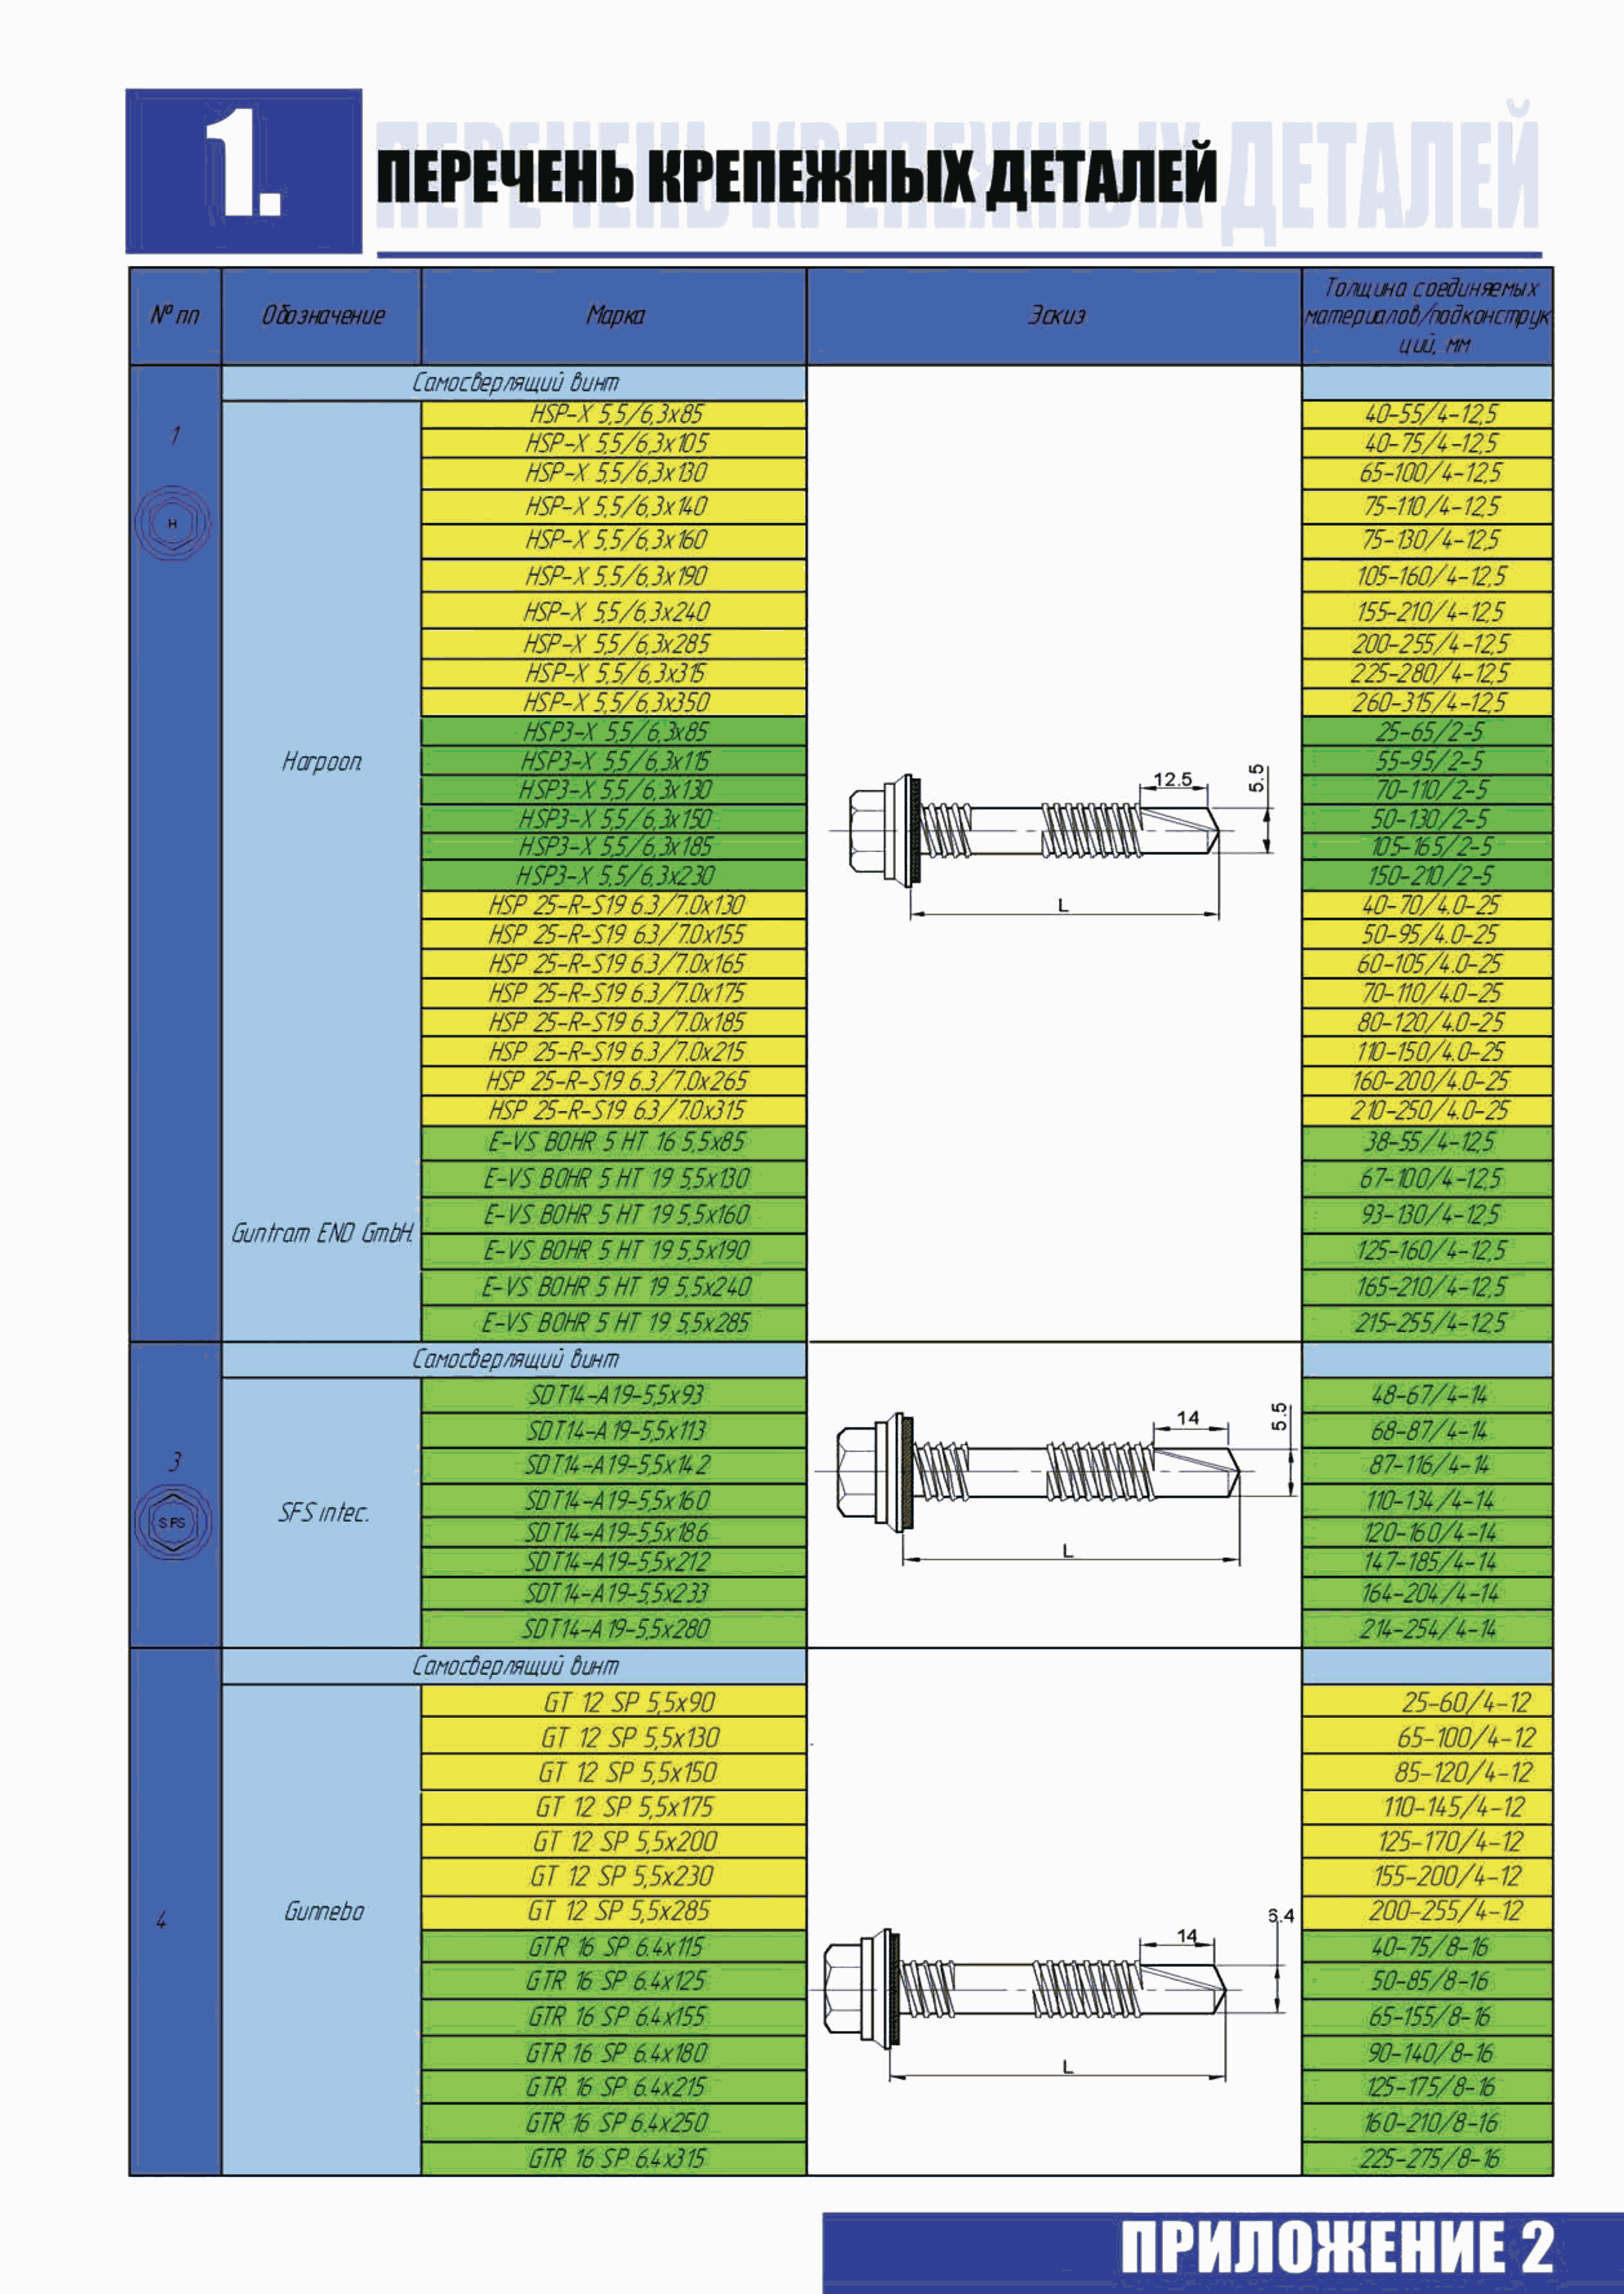
Task: Select the GTR 16 SP 6.4x180 cell
Action: tap(614, 2053)
